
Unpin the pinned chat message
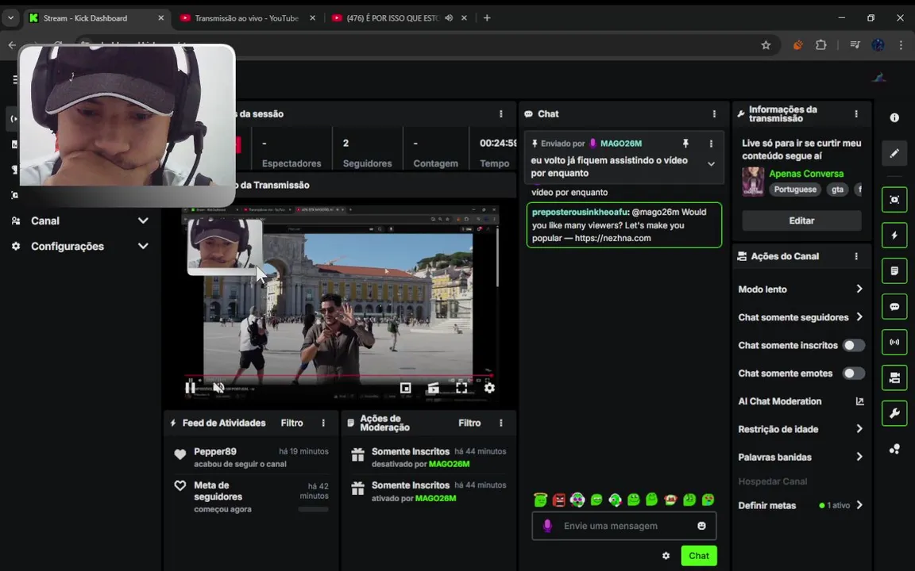[685, 144]
